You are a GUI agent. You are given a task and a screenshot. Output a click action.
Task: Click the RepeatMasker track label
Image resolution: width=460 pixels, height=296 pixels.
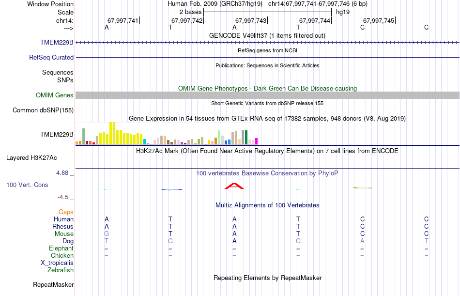click(53, 284)
